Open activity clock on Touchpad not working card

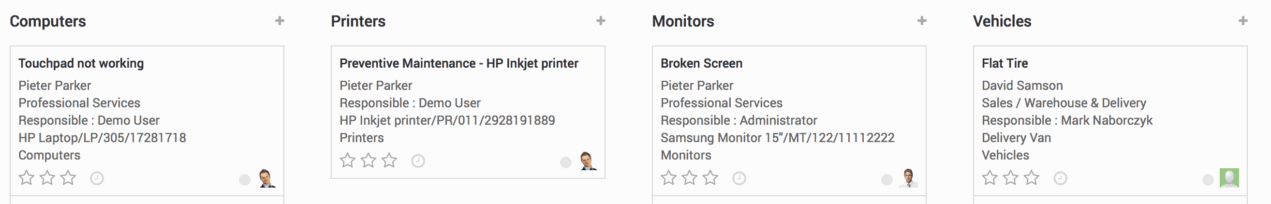97,178
